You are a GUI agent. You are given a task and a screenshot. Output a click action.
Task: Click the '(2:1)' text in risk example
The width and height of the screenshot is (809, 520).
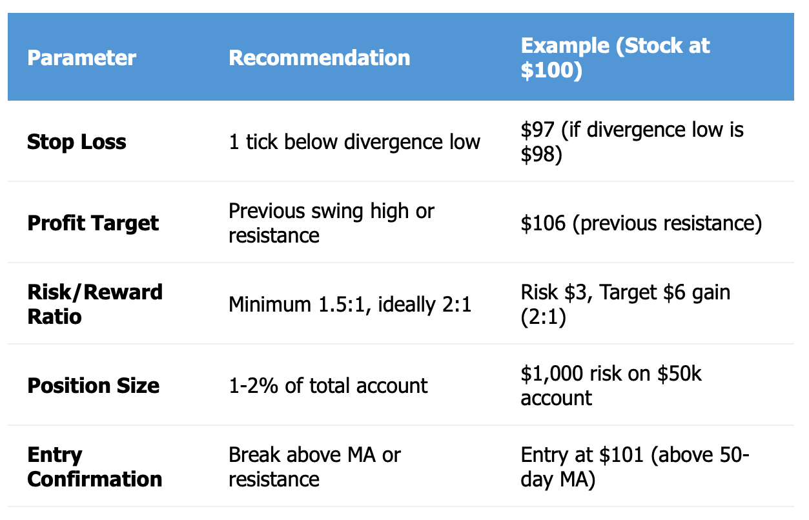tap(543, 316)
